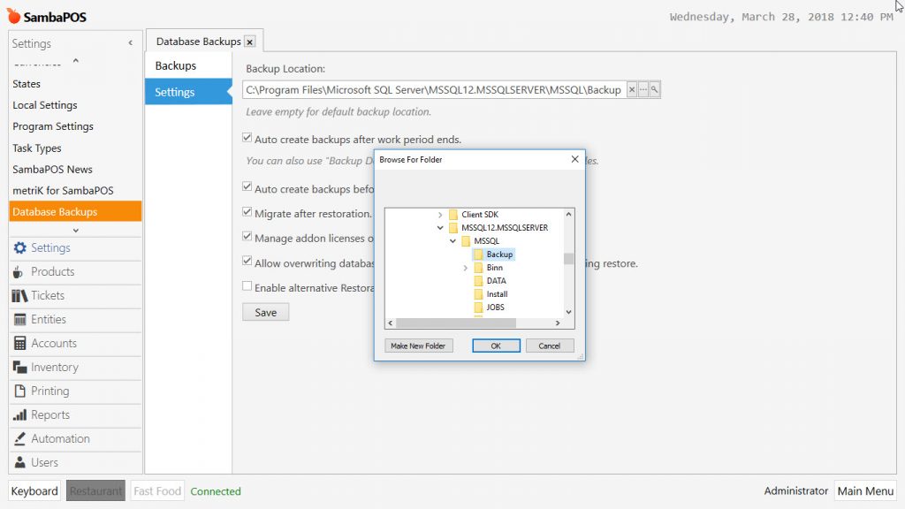The image size is (905, 509).
Task: Click the settings list scroll-up chevron
Action: 76,61
